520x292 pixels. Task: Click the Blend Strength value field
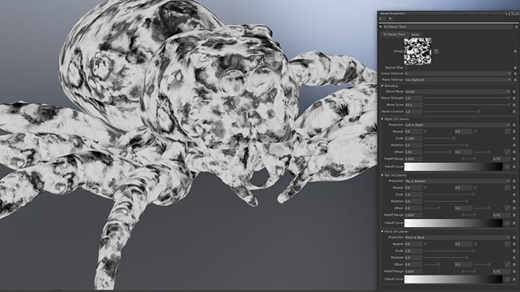(x=413, y=98)
